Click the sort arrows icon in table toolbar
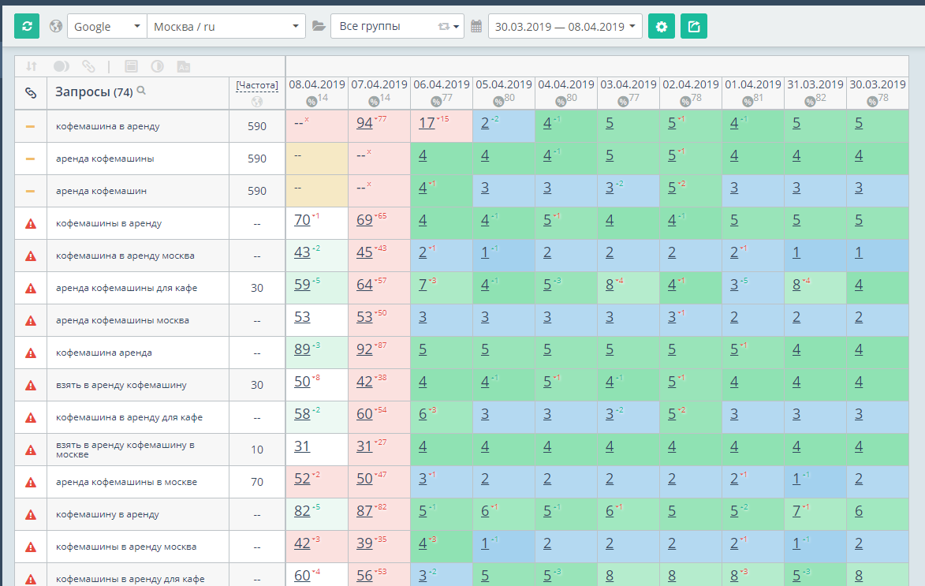Screen dimensions: 925x586 pyautogui.click(x=32, y=67)
